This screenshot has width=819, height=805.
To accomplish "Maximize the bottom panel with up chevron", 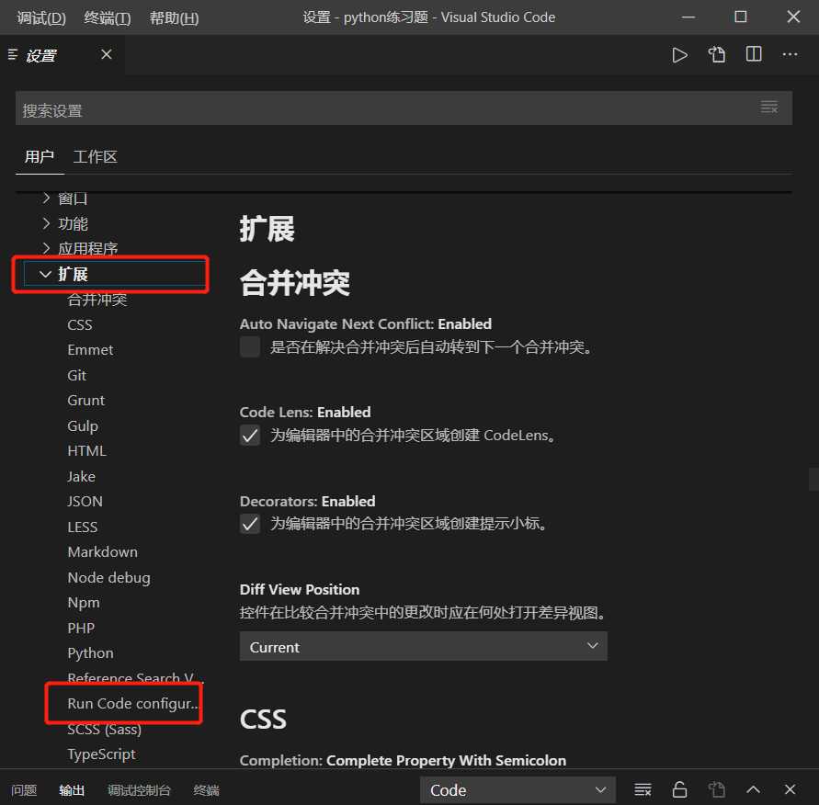I will pos(753,789).
